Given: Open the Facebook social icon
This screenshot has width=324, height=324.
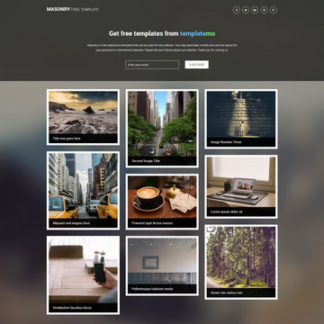Looking at the screenshot, I should coord(237,10).
